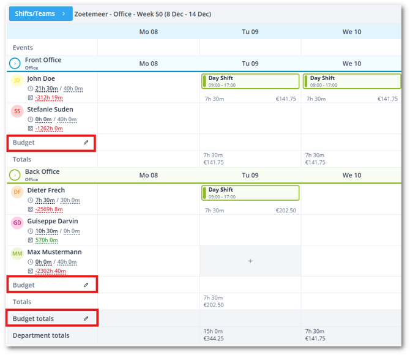
Task: Select the Mo 08 column header
Action: [x=148, y=31]
